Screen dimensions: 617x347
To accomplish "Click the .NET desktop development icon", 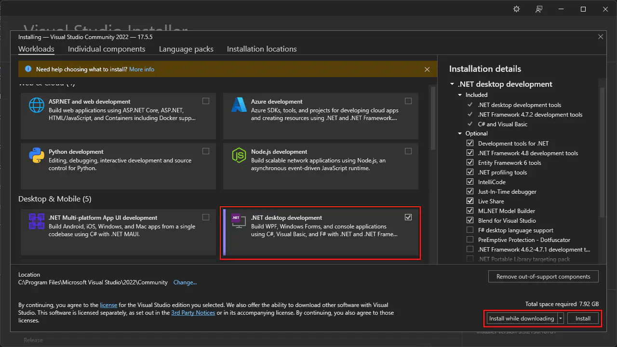I will (x=239, y=221).
